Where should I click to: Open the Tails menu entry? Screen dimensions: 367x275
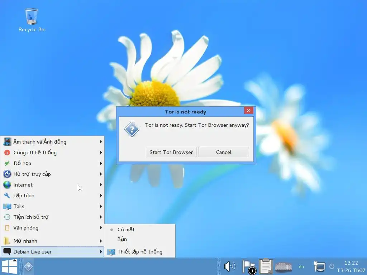coord(52,206)
